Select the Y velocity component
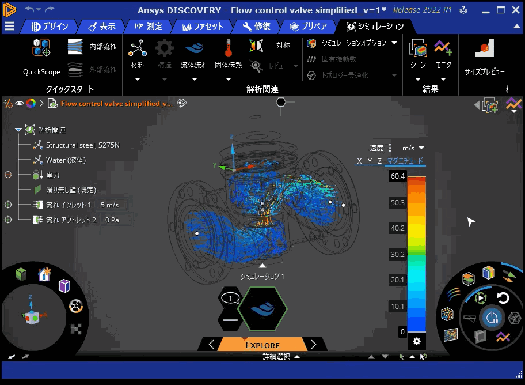The image size is (525, 385). click(x=370, y=161)
